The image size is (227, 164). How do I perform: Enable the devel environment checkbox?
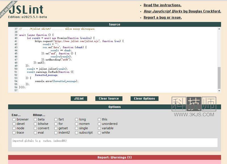pos(14,124)
